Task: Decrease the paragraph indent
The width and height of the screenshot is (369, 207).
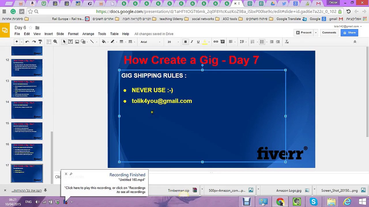Action: click(x=272, y=42)
